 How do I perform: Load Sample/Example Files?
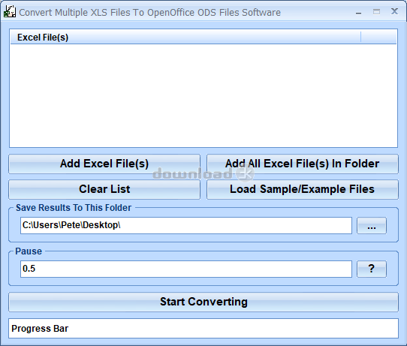tap(303, 189)
